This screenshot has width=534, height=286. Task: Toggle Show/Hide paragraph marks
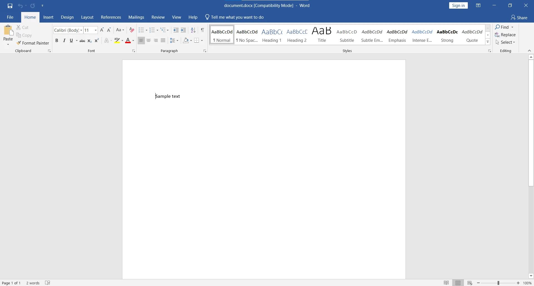coord(202,30)
